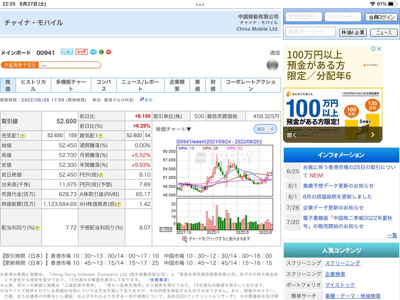Viewport: 400px width, 300px height.
Task: Open 企業データ更新のお知らせ link
Action: point(333,208)
